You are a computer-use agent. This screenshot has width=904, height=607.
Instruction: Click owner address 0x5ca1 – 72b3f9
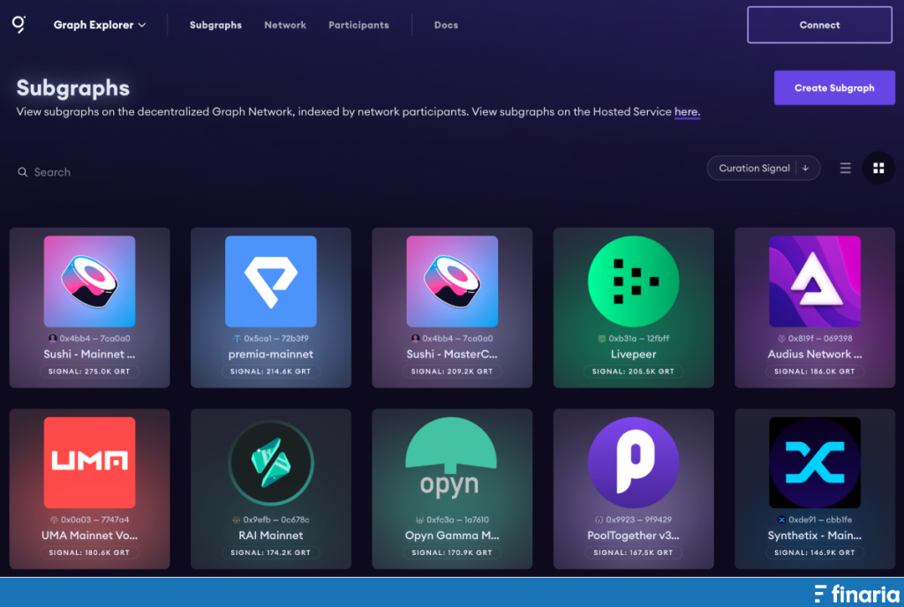coord(276,339)
